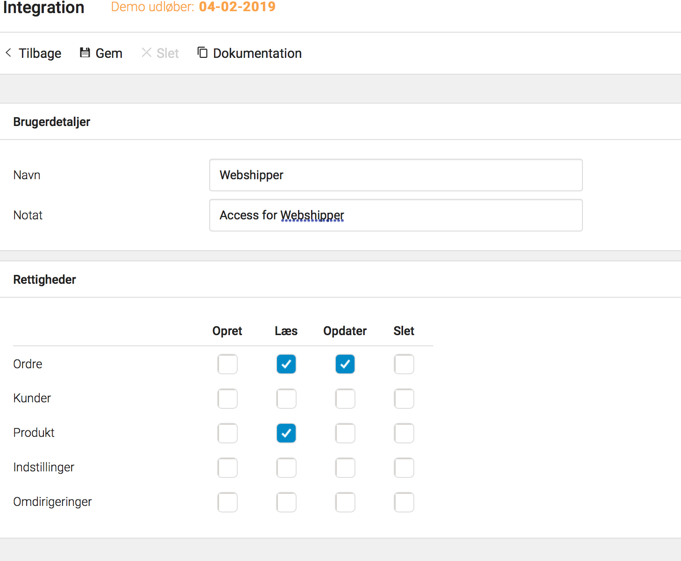This screenshot has width=681, height=561.
Task: Click the Navn input field containing Webshipper
Action: (x=396, y=175)
